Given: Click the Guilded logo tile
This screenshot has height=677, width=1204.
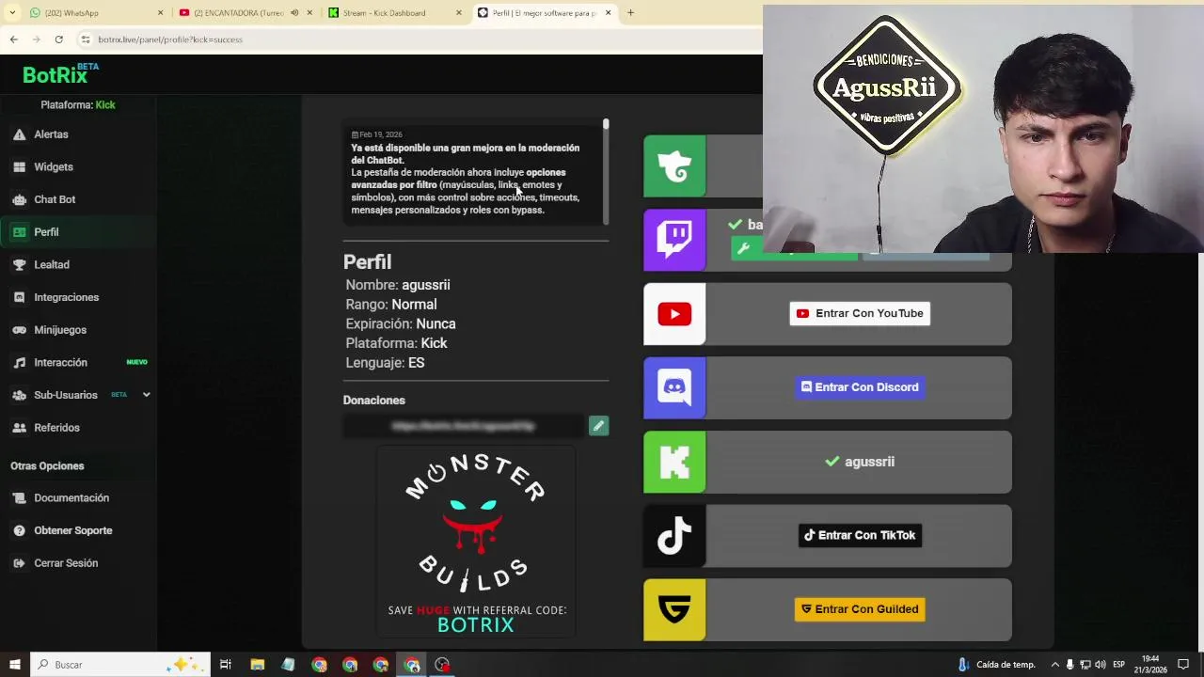Looking at the screenshot, I should [674, 610].
